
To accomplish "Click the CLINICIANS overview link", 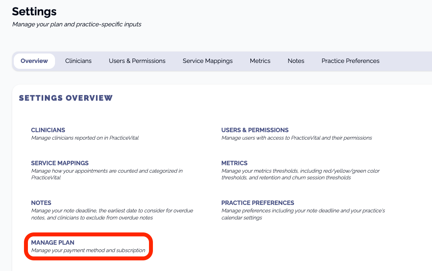I will 48,130.
